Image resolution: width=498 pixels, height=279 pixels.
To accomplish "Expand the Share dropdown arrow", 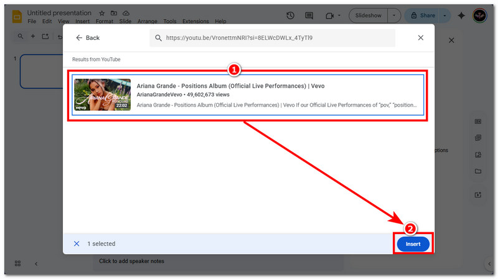I will click(x=446, y=16).
